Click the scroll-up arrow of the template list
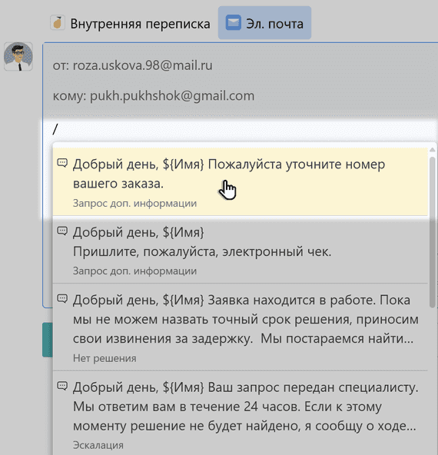Image resolution: width=438 pixels, height=455 pixels. click(432, 150)
